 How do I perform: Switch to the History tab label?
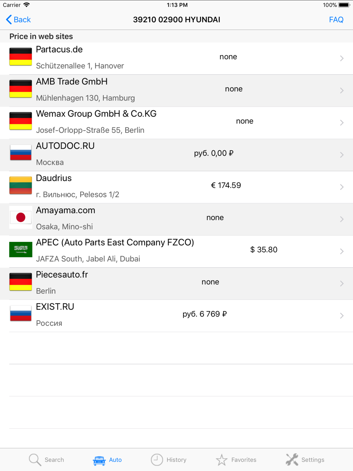[176, 460]
